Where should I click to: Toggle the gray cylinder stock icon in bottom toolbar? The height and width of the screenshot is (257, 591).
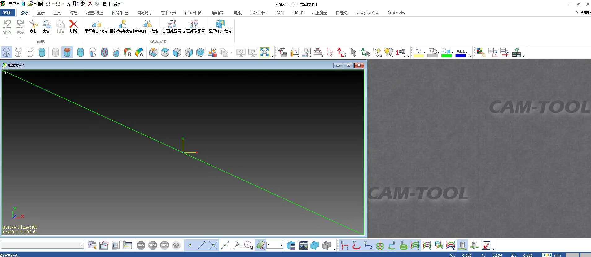pos(462,245)
